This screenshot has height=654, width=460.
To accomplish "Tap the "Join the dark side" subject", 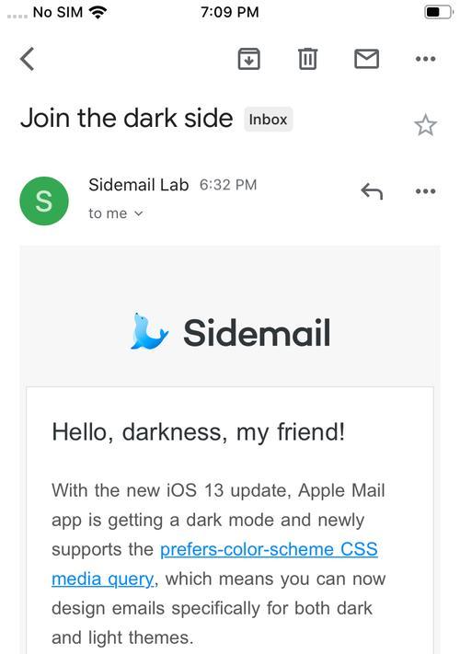I will pos(127,118).
